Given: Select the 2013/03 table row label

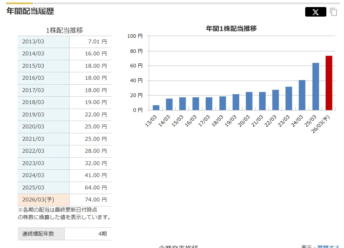Looking at the screenshot, I should 33,41.
